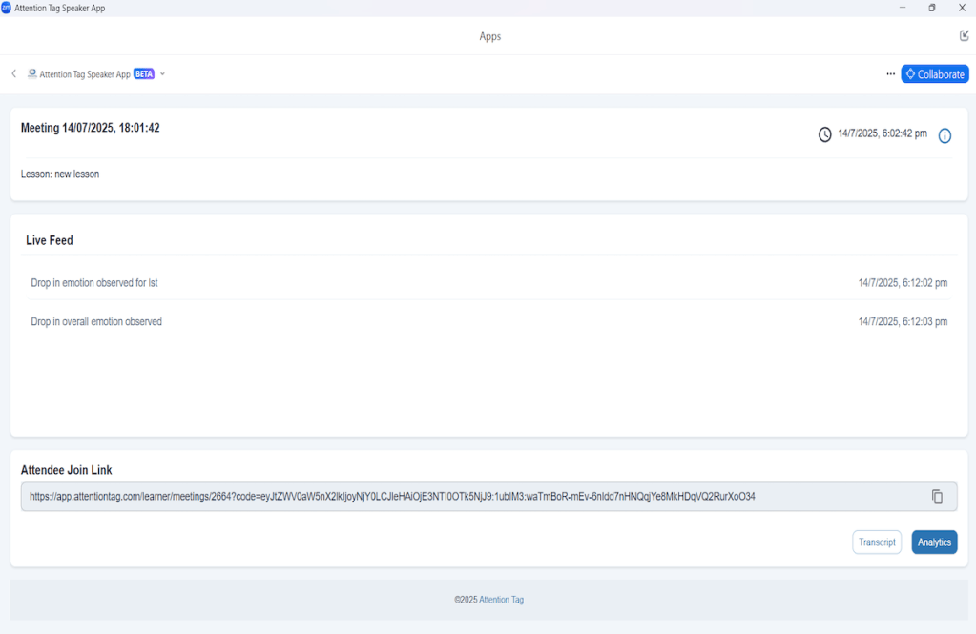Select 'Drop in overall emotion observed' entry
This screenshot has width=976, height=634.
click(x=96, y=321)
